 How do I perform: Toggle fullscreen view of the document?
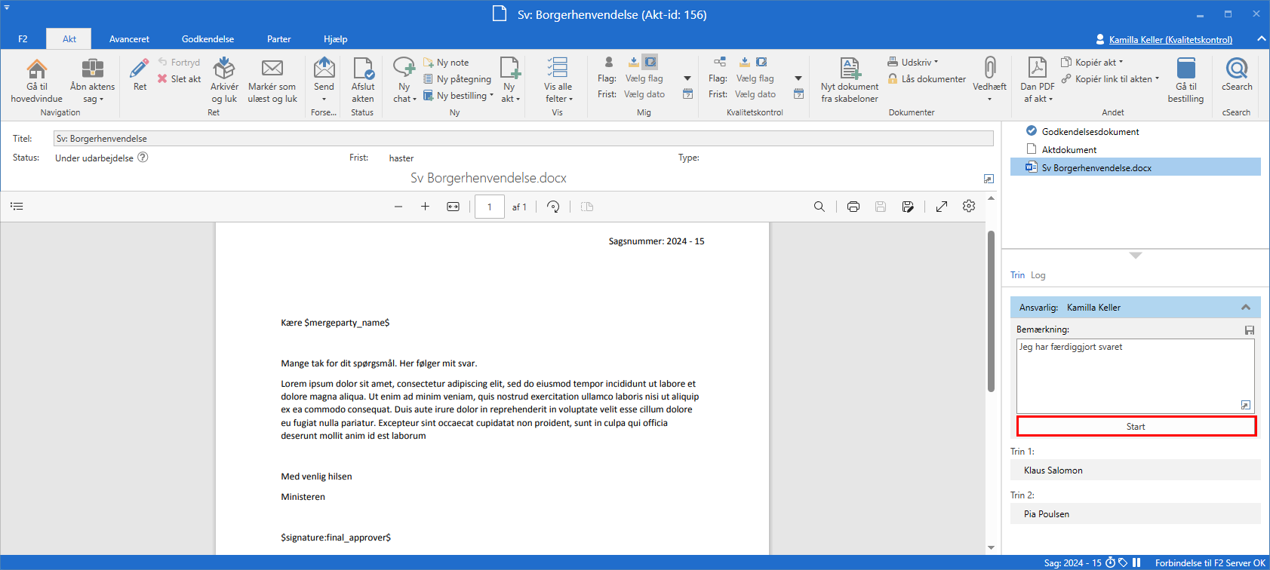[x=941, y=207]
